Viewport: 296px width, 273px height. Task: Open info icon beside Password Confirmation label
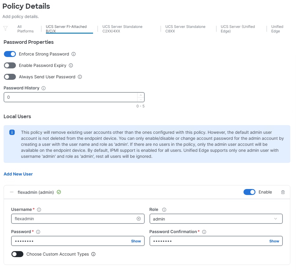tap(204, 232)
